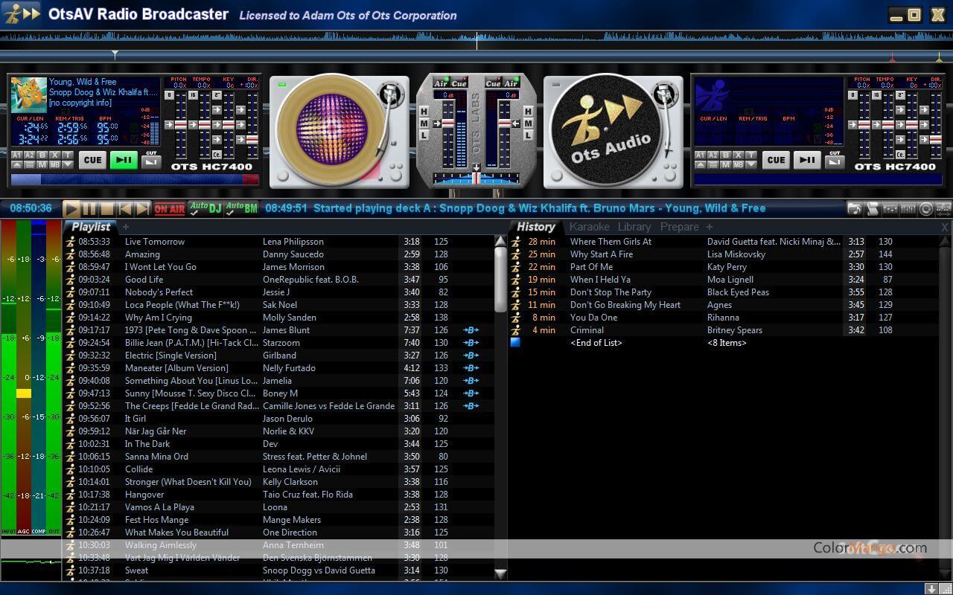Click the X button on deck A

[55, 155]
